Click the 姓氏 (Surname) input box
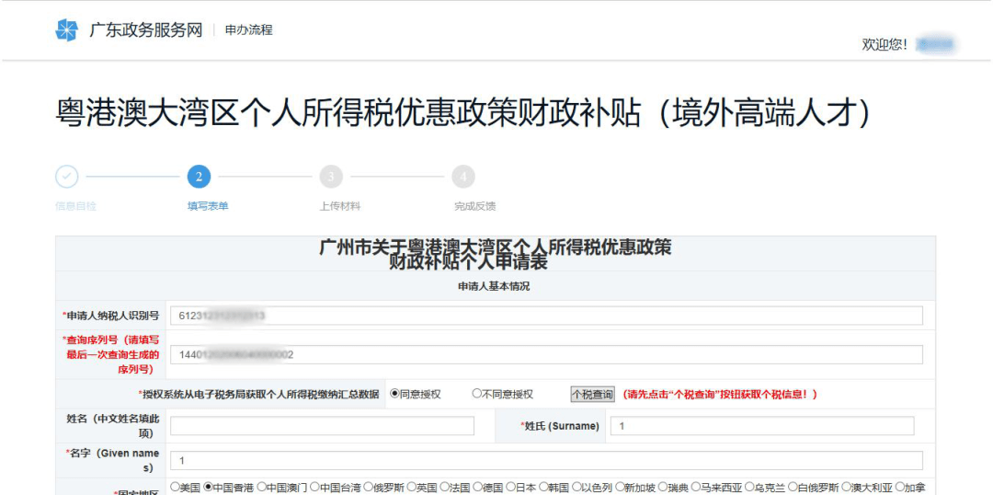 pos(762,426)
